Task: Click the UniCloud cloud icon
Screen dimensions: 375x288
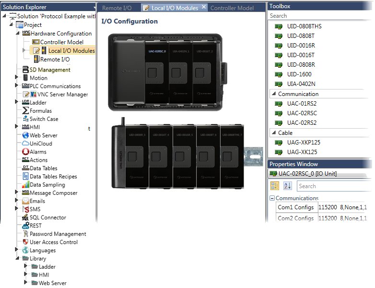Action: click(25, 144)
